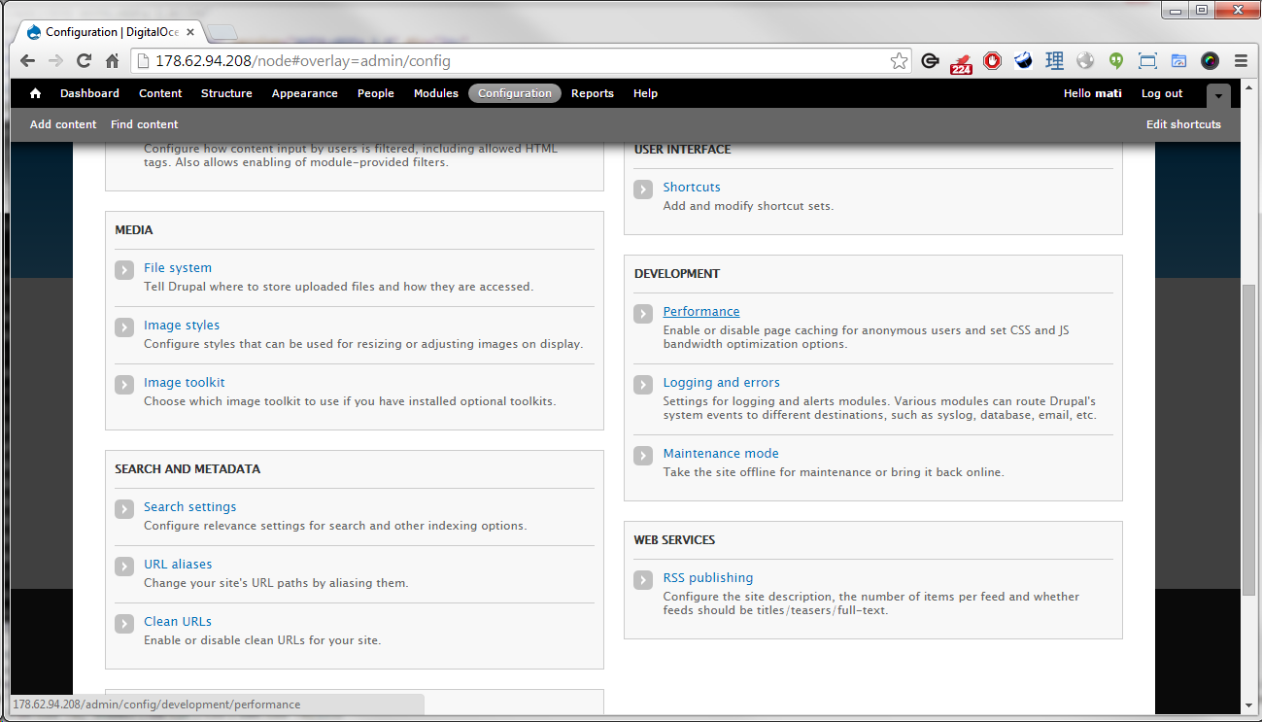Open the red bird extension showing 224

(x=961, y=62)
